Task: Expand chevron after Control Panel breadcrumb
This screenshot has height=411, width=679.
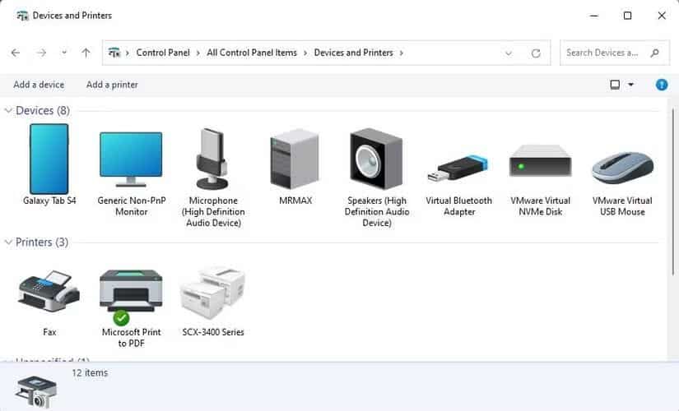Action: coord(198,53)
